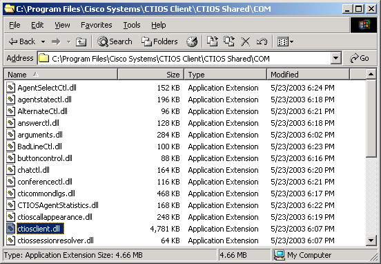The height and width of the screenshot is (264, 381).
Task: Click the 5/23/2003 6:02 PM date cell
Action: coord(302,135)
